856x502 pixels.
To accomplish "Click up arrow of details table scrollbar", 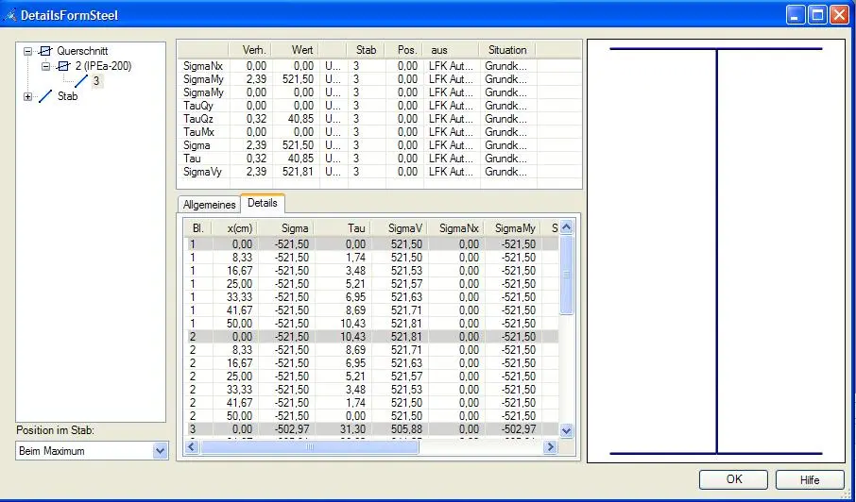I will coord(567,227).
